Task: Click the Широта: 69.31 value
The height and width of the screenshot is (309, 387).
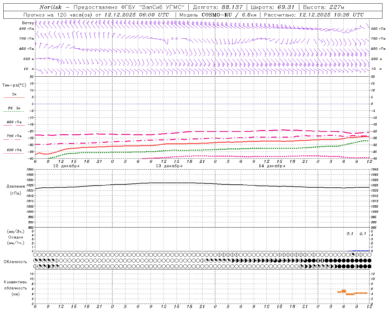Action: tap(273, 7)
